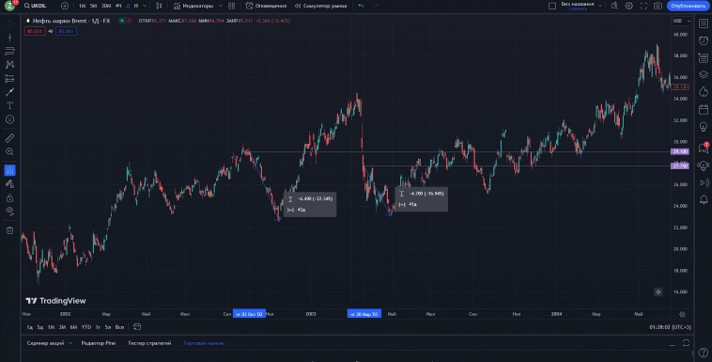Screen dimensions: 712x362
Task: Open the Индикаторы indicators dialog
Action: pyautogui.click(x=193, y=6)
